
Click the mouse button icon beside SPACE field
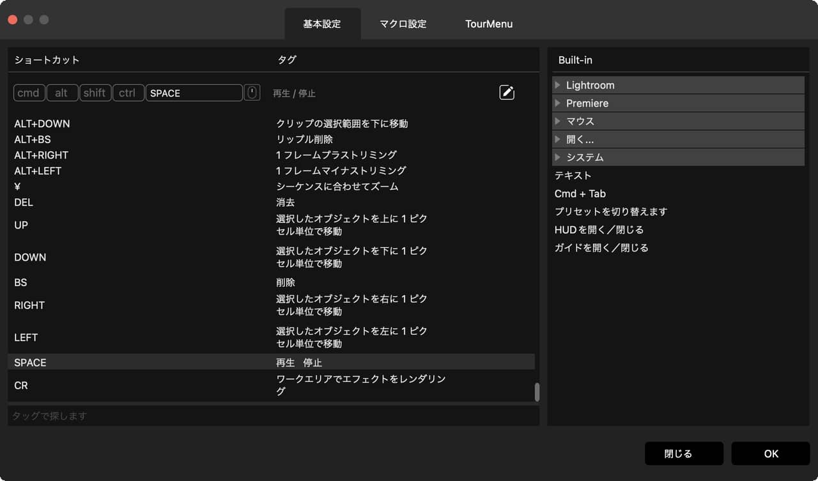point(252,93)
